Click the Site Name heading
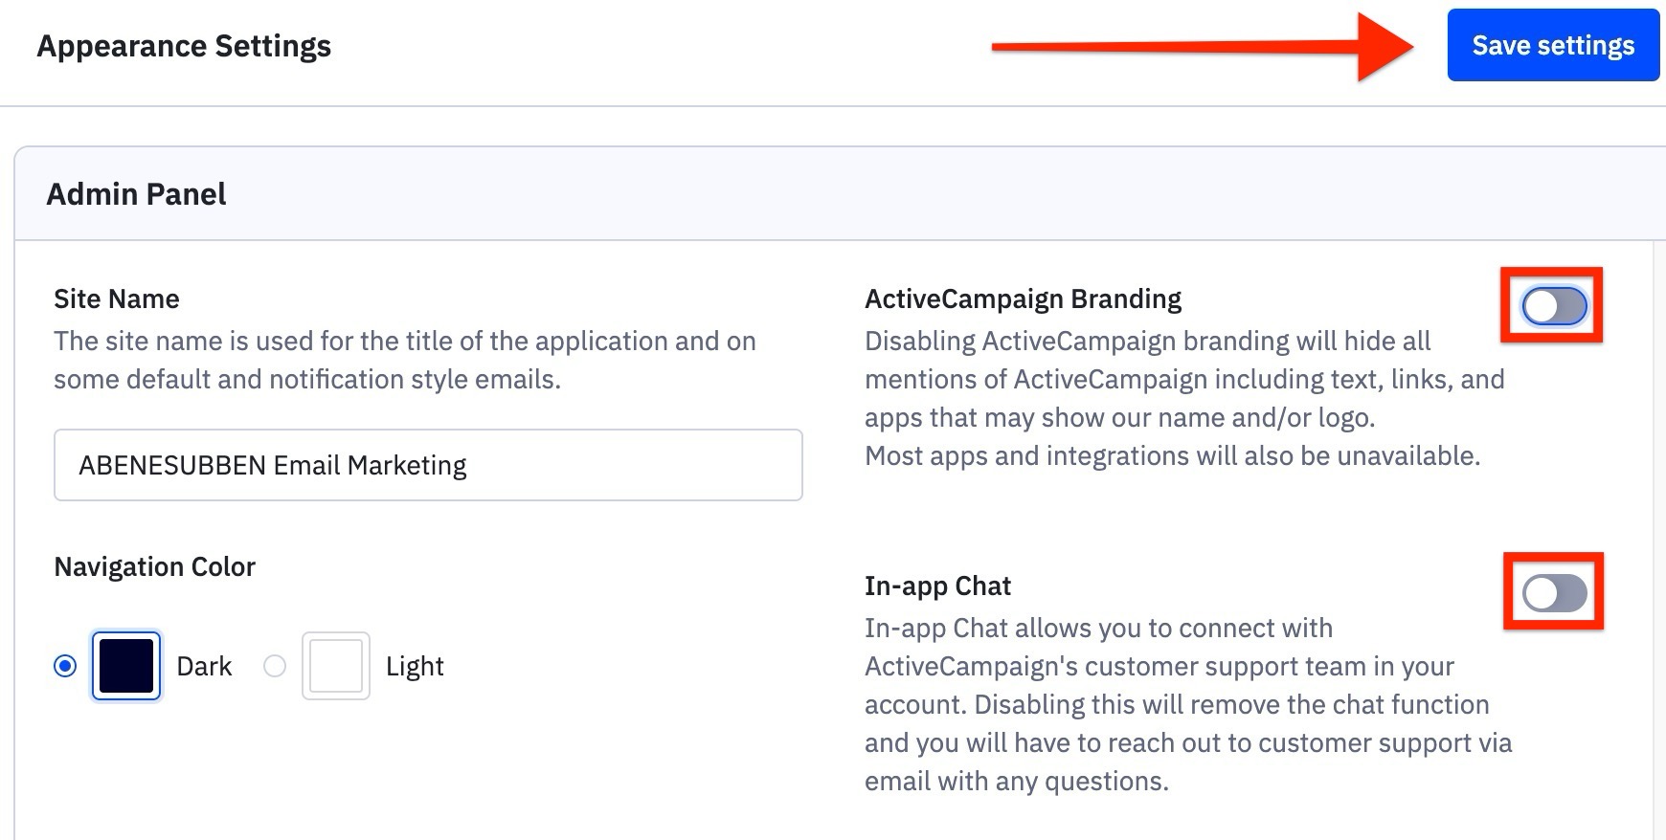Viewport: 1666px width, 840px height. pos(116,298)
